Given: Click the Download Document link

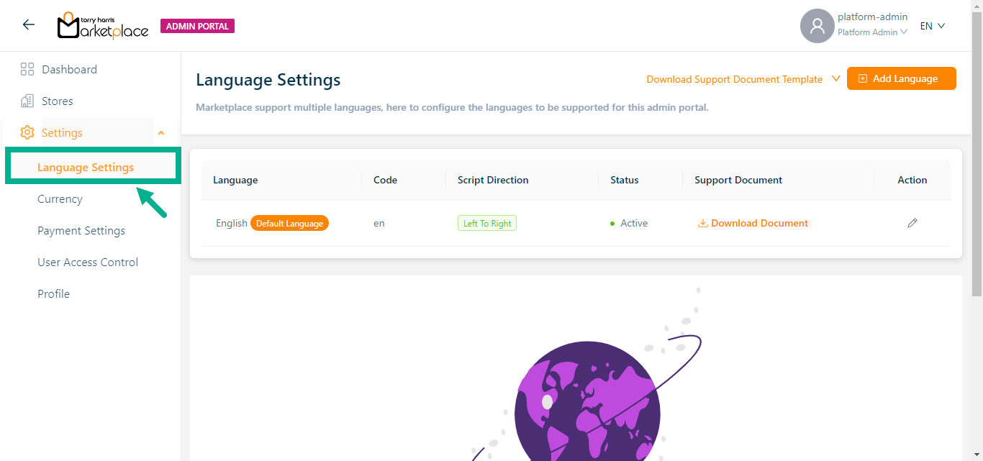Looking at the screenshot, I should [x=759, y=224].
